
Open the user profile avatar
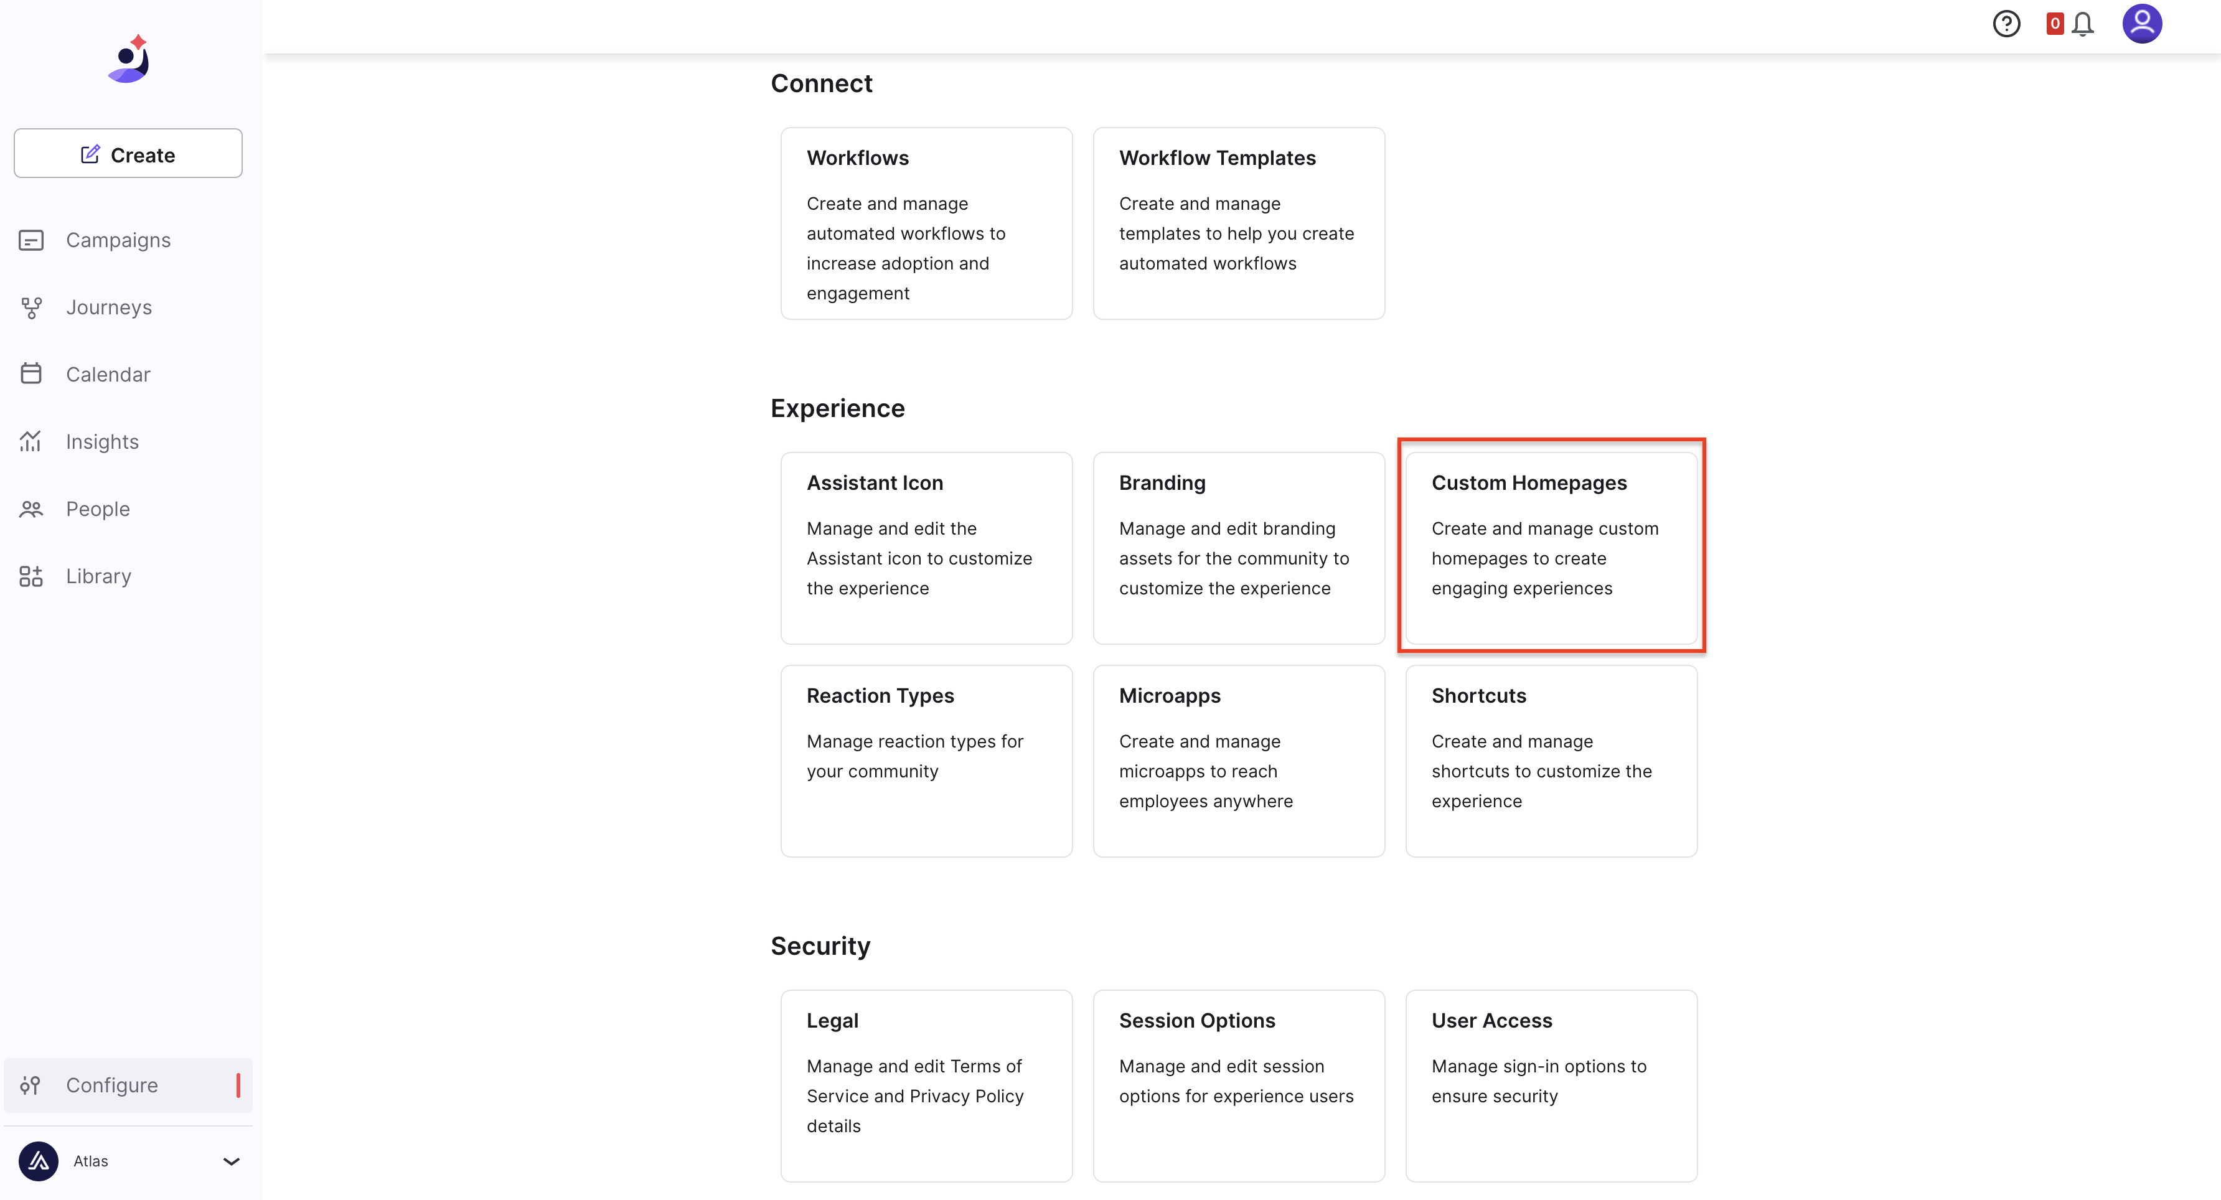click(x=2142, y=23)
